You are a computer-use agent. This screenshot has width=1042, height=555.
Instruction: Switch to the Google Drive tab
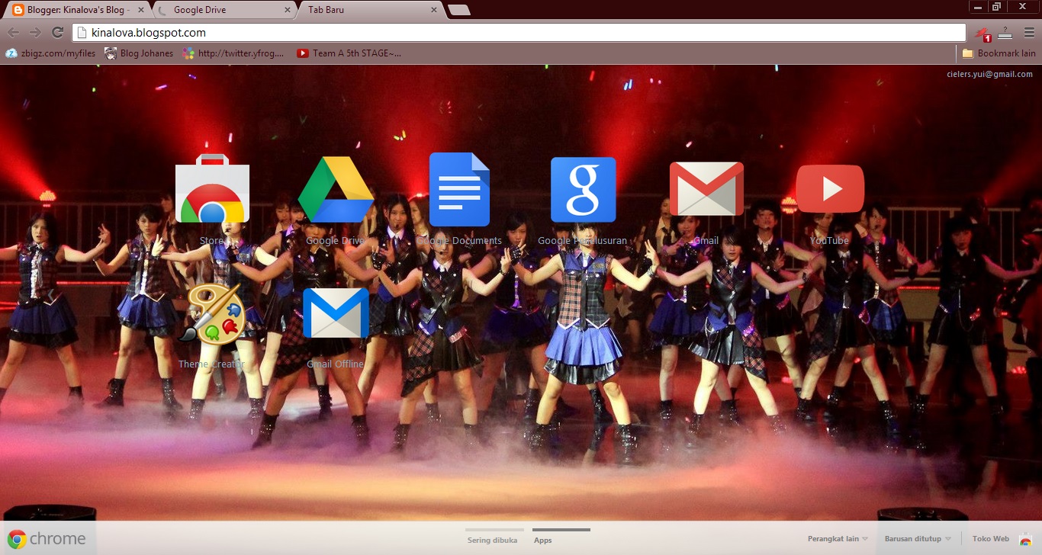(224, 10)
